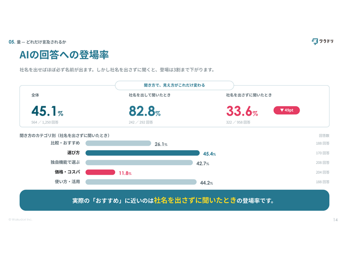Screen dimensions: 349x261
Task: Click the '比較・おすすめ' row label
Action: click(x=65, y=143)
